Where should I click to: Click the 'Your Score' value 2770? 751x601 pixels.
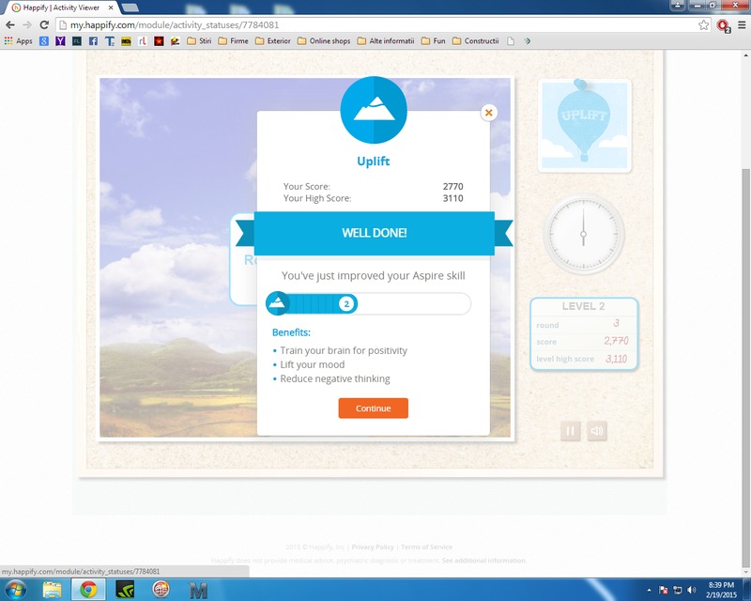(x=452, y=187)
